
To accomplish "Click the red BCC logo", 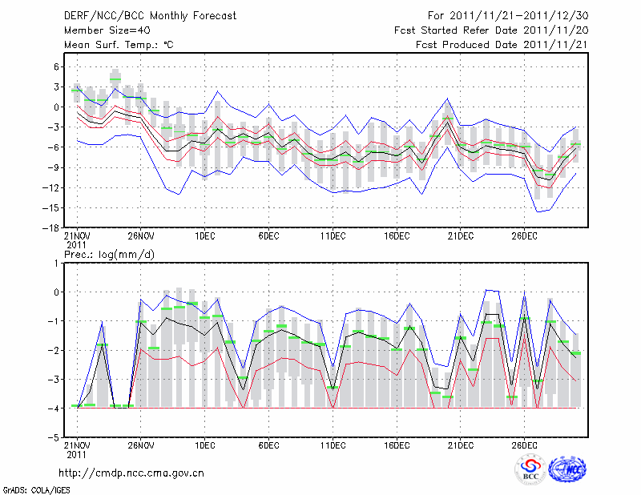I will [530, 469].
